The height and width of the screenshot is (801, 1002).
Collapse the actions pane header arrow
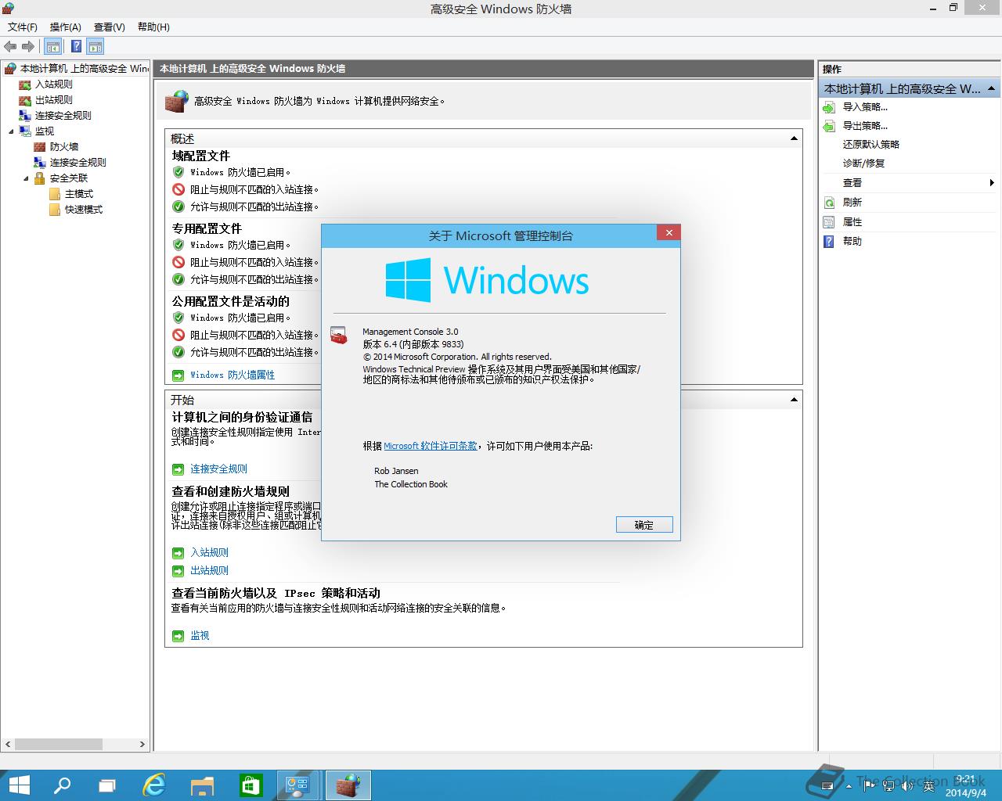[991, 88]
